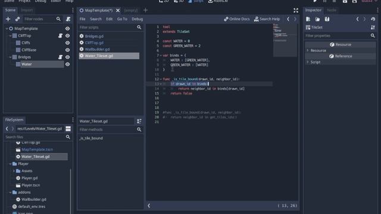Screen dimensions: 381x214
Task: Click search icon in Filter properties
Action: pos(373,36)
